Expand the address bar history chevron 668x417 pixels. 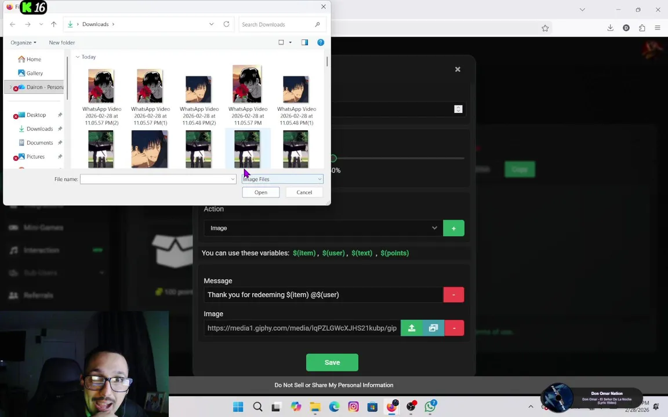click(211, 24)
